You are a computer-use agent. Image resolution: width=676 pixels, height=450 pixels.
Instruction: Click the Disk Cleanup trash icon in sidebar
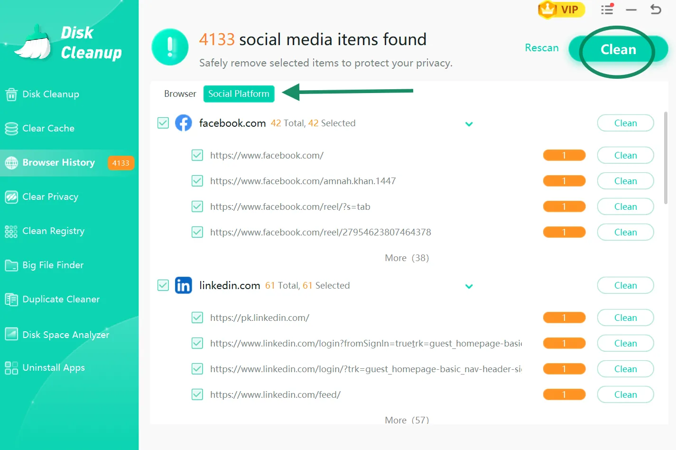point(11,94)
